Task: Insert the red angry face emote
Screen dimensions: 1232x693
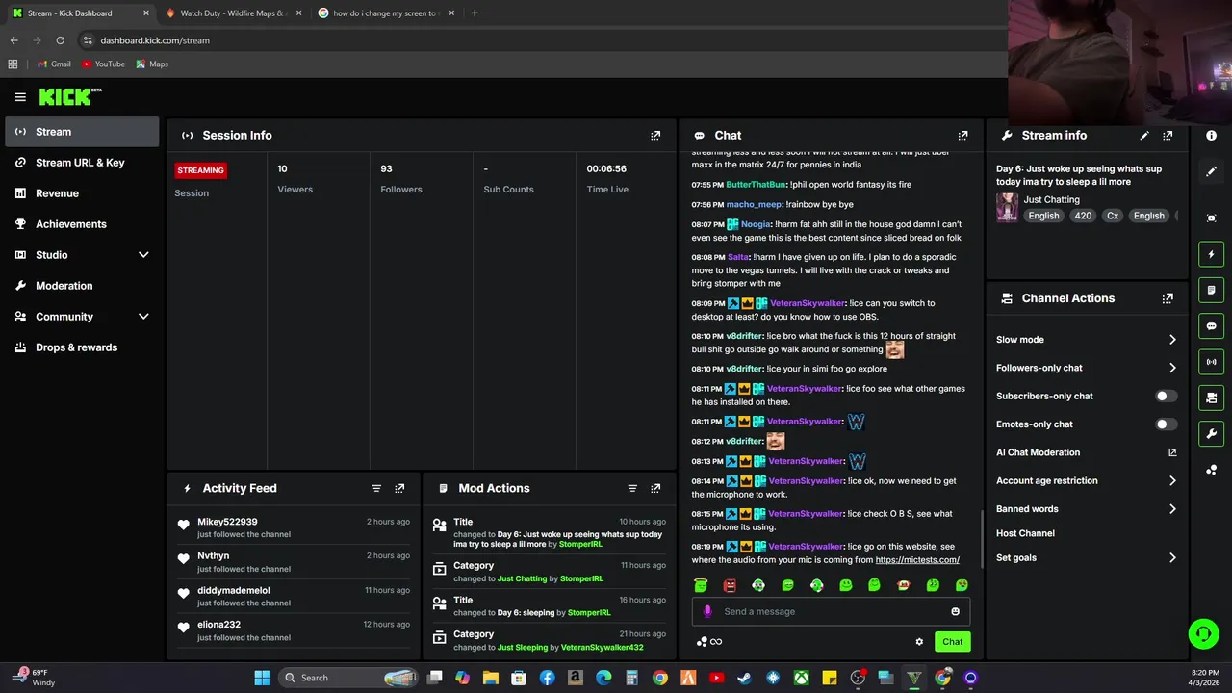Action: pyautogui.click(x=730, y=585)
